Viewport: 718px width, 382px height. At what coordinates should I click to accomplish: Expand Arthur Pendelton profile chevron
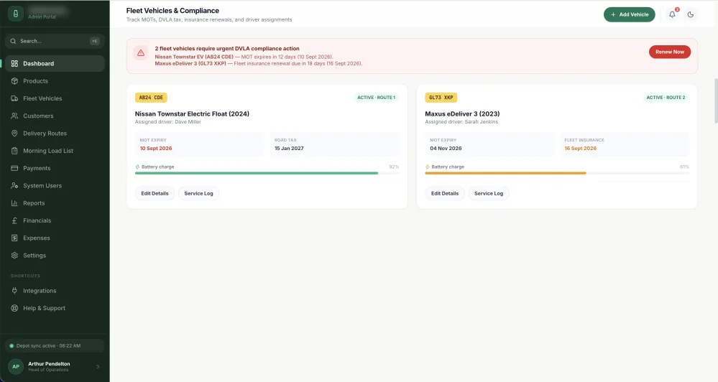pyautogui.click(x=98, y=366)
